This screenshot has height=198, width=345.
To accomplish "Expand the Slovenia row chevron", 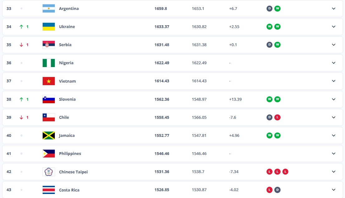I will (333, 99).
